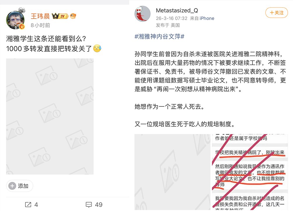Open the username 王玮晨
This screenshot has height=211, width=293.
pos(40,16)
